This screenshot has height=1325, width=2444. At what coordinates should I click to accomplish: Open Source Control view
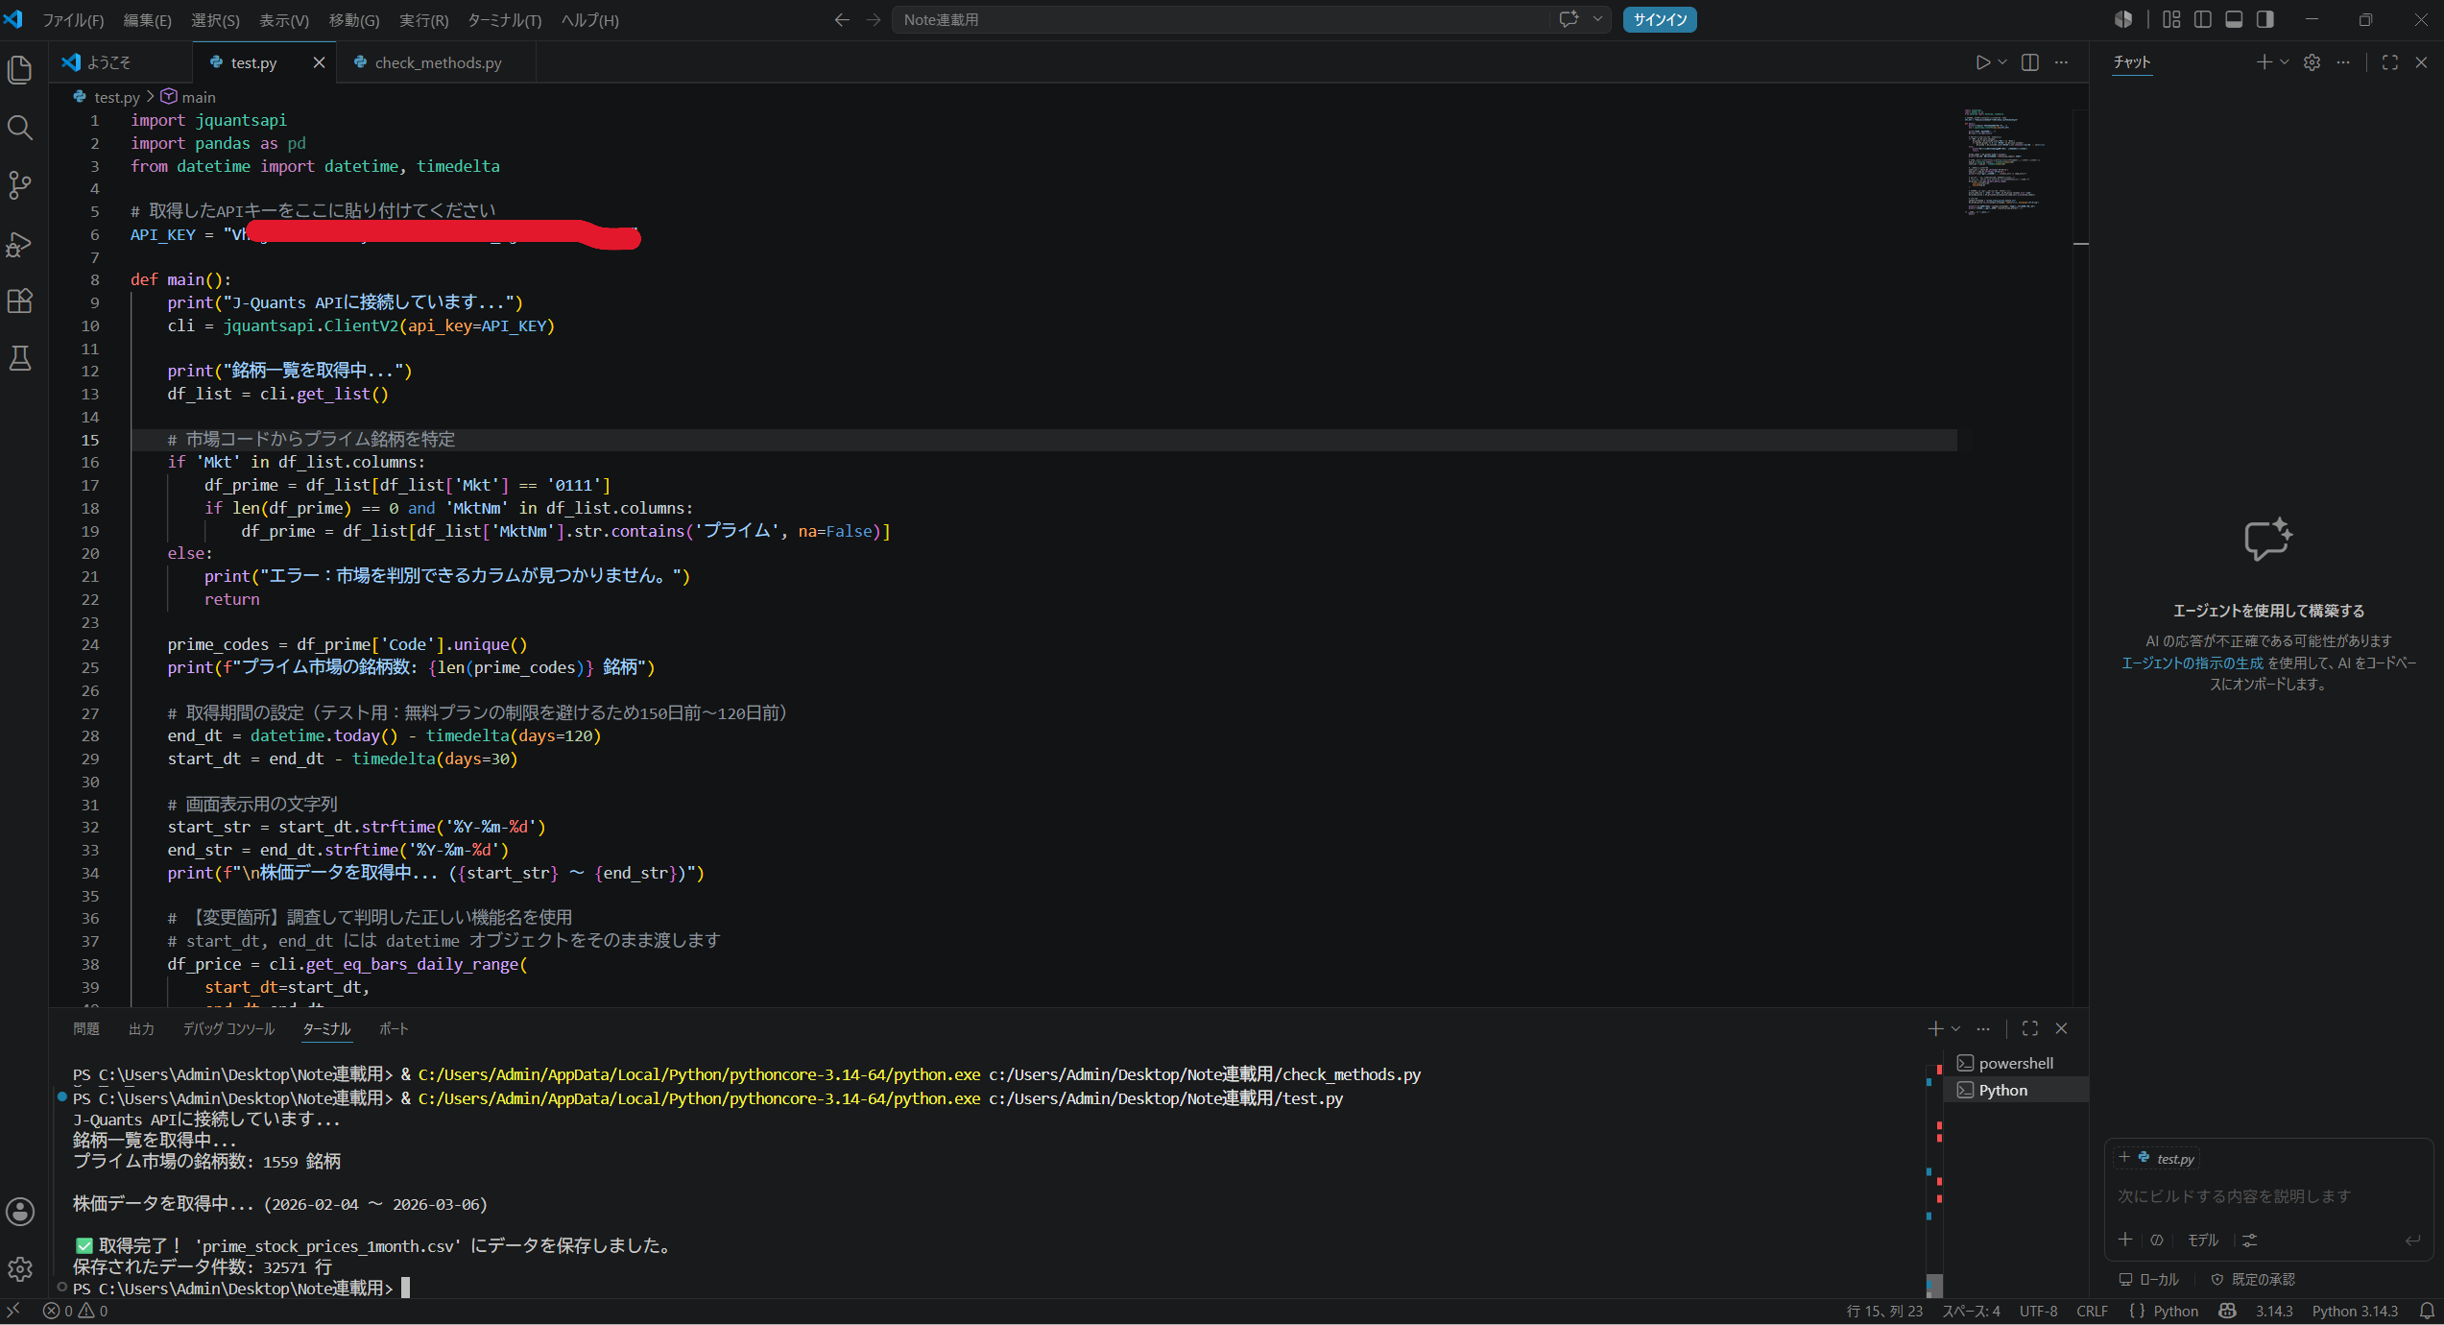(20, 185)
